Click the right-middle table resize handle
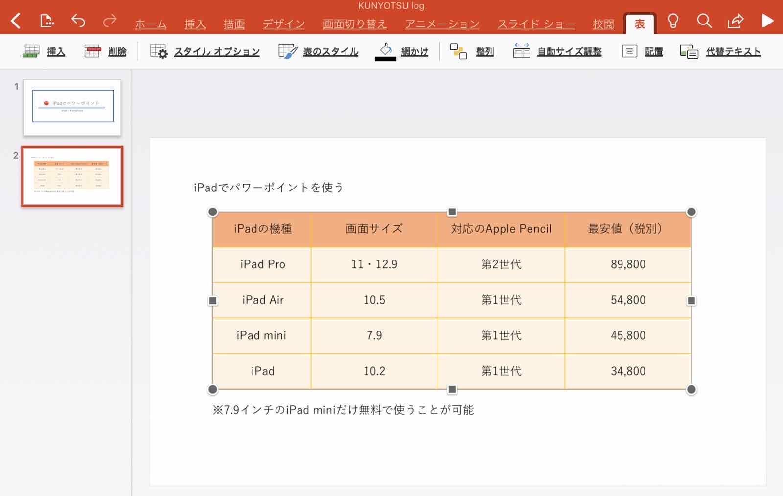 (x=691, y=300)
